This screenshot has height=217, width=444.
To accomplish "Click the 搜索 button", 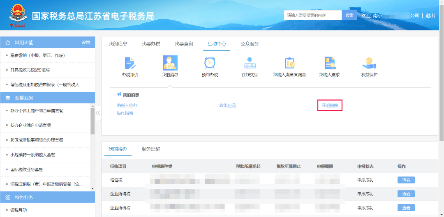I will (x=349, y=15).
